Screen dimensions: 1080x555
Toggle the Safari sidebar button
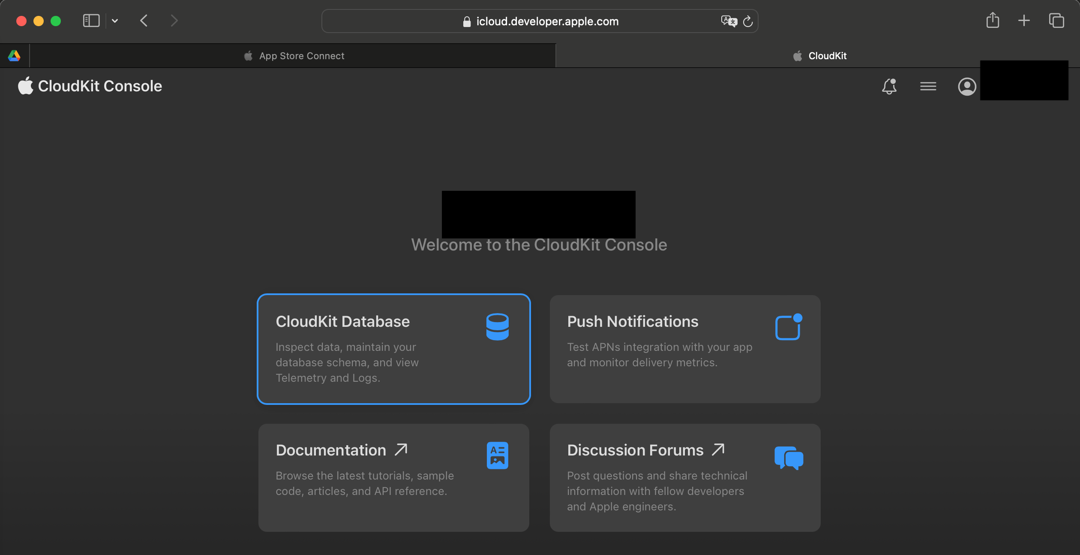tap(91, 21)
